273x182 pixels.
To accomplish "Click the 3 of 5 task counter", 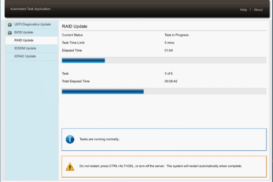I will [168, 73].
